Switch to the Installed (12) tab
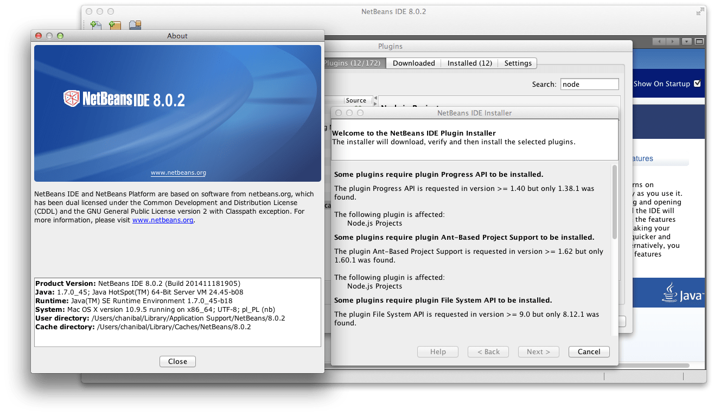The image size is (714, 416). coord(469,63)
